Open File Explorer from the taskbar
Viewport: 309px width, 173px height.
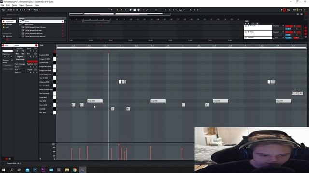click(x=67, y=170)
